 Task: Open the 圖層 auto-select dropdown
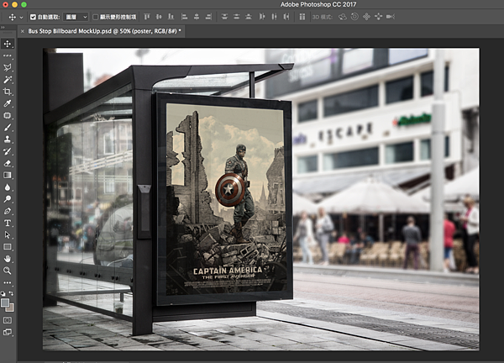point(76,17)
